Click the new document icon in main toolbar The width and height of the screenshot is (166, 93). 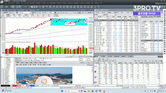tap(17, 7)
